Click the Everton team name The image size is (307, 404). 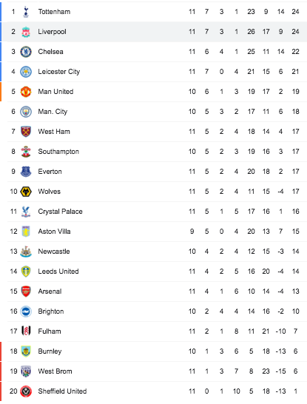click(50, 172)
